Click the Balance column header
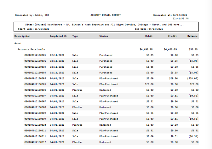Viewport: 212px width, 149px height. point(192,36)
